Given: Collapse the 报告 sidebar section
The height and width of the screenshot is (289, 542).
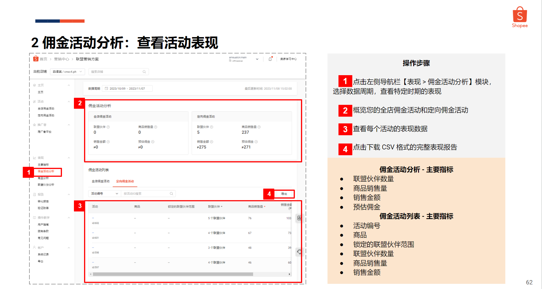Looking at the screenshot, I should 69,195.
